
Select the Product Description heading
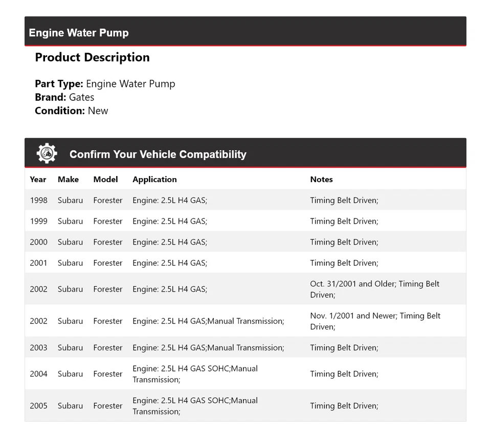(x=92, y=57)
